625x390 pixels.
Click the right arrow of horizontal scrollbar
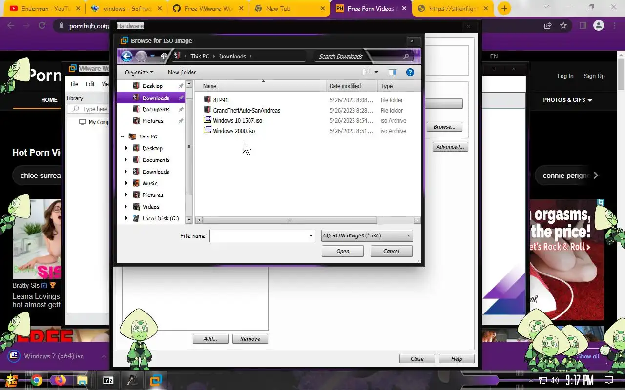click(x=417, y=220)
